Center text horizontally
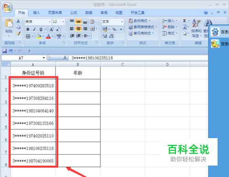The width and height of the screenshot is (229, 177). (x=78, y=29)
